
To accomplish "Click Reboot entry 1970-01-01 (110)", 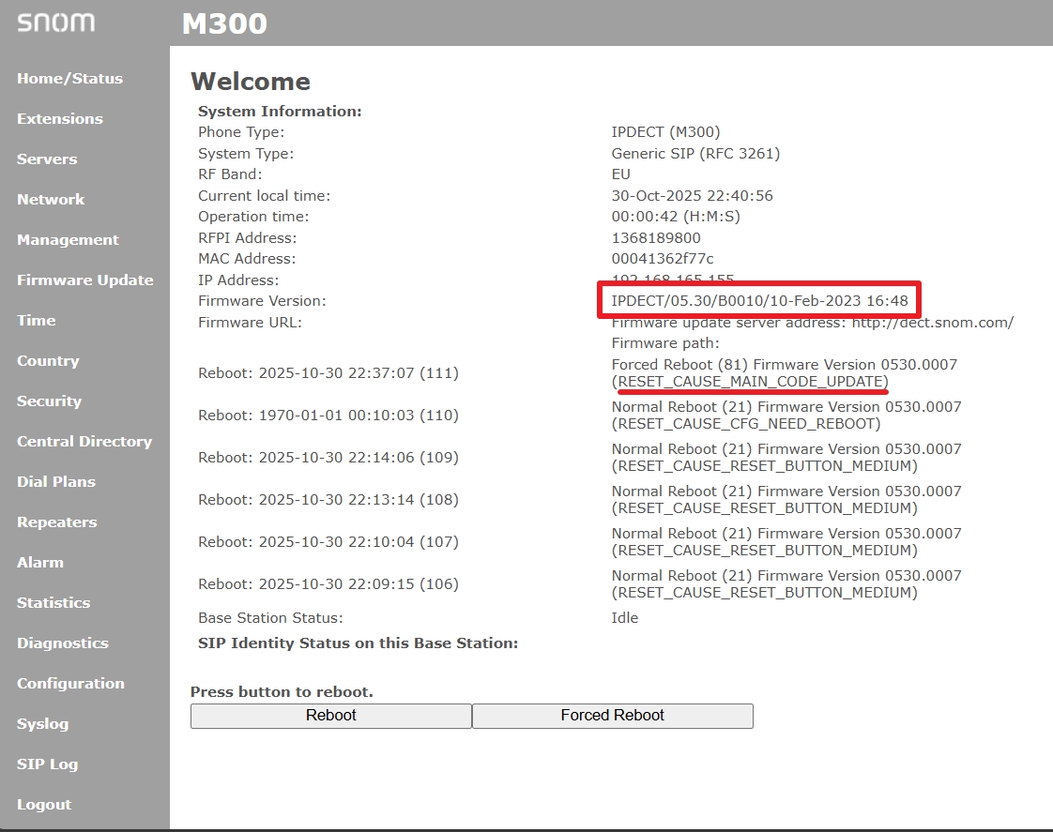I will pyautogui.click(x=328, y=416).
